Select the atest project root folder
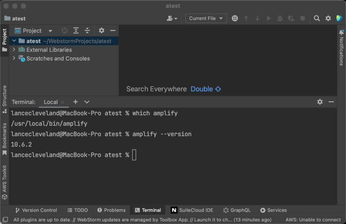 tap(33, 41)
